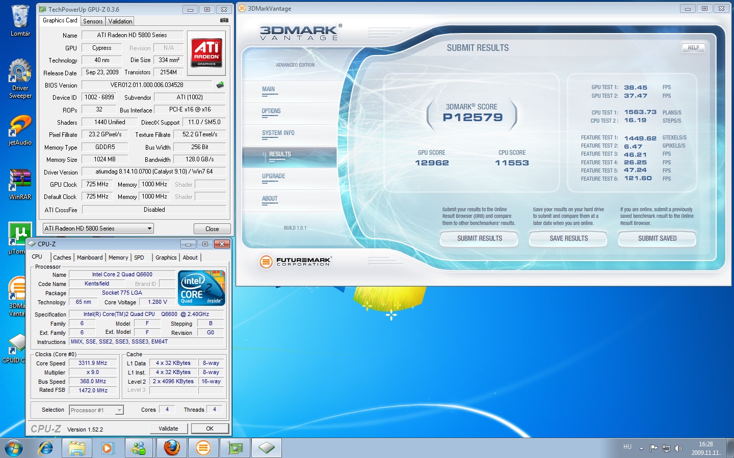734x458 pixels.
Task: Click the GPU-Z Close button
Action: click(x=212, y=229)
